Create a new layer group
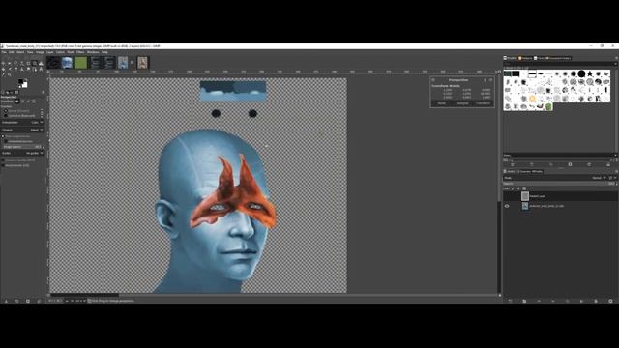Viewport: 619px width, 348px height. pyautogui.click(x=524, y=301)
